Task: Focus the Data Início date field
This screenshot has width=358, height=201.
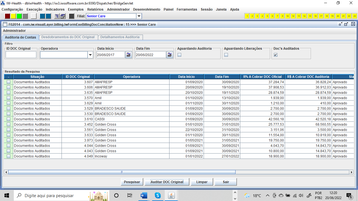Action: tap(110, 55)
